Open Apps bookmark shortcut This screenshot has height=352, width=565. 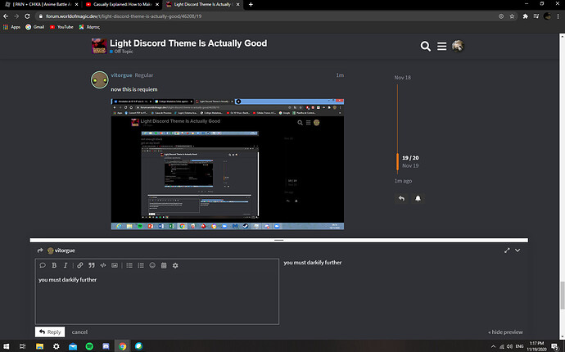11,27
